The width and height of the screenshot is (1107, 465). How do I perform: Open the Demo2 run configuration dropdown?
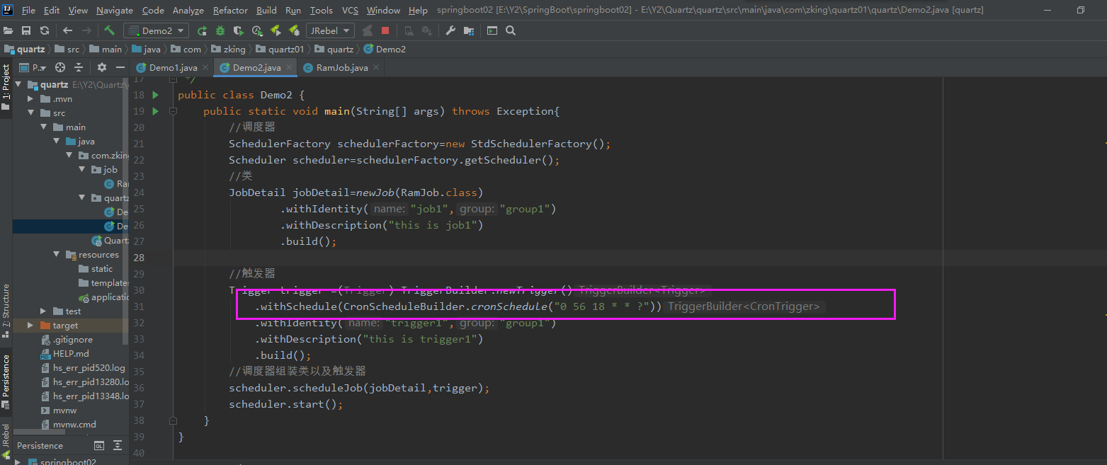[x=156, y=30]
